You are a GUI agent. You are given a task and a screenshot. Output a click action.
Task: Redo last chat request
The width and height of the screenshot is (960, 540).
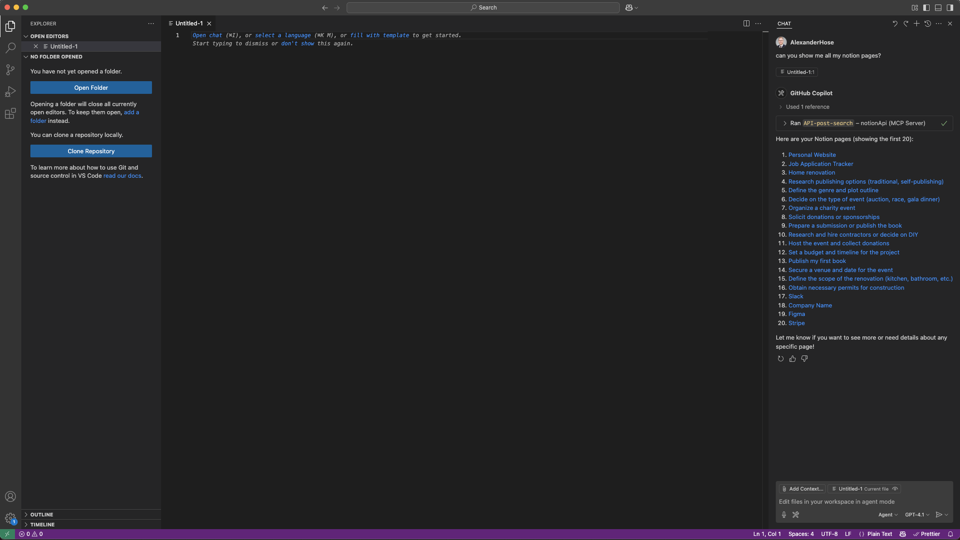[906, 24]
